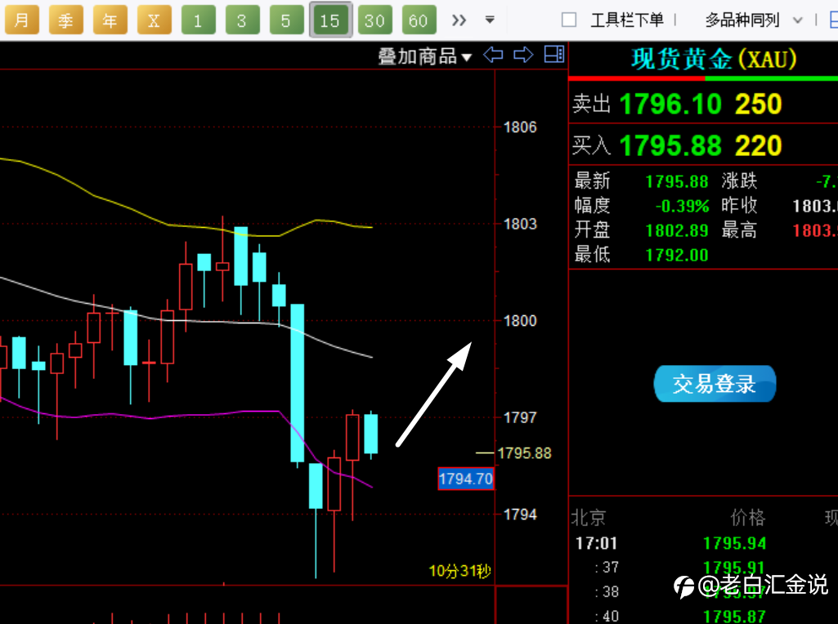Switch to the 3-minute chart
Screen dimensions: 838x624
pyautogui.click(x=242, y=20)
